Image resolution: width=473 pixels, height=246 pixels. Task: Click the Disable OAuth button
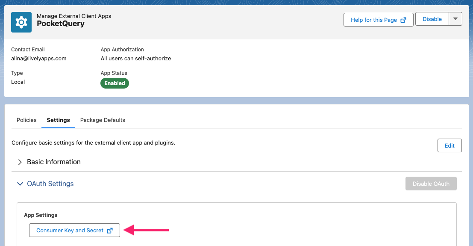[431, 184]
